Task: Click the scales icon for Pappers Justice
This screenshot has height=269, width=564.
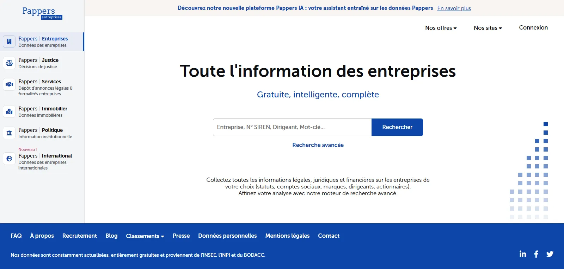Action: (9, 63)
